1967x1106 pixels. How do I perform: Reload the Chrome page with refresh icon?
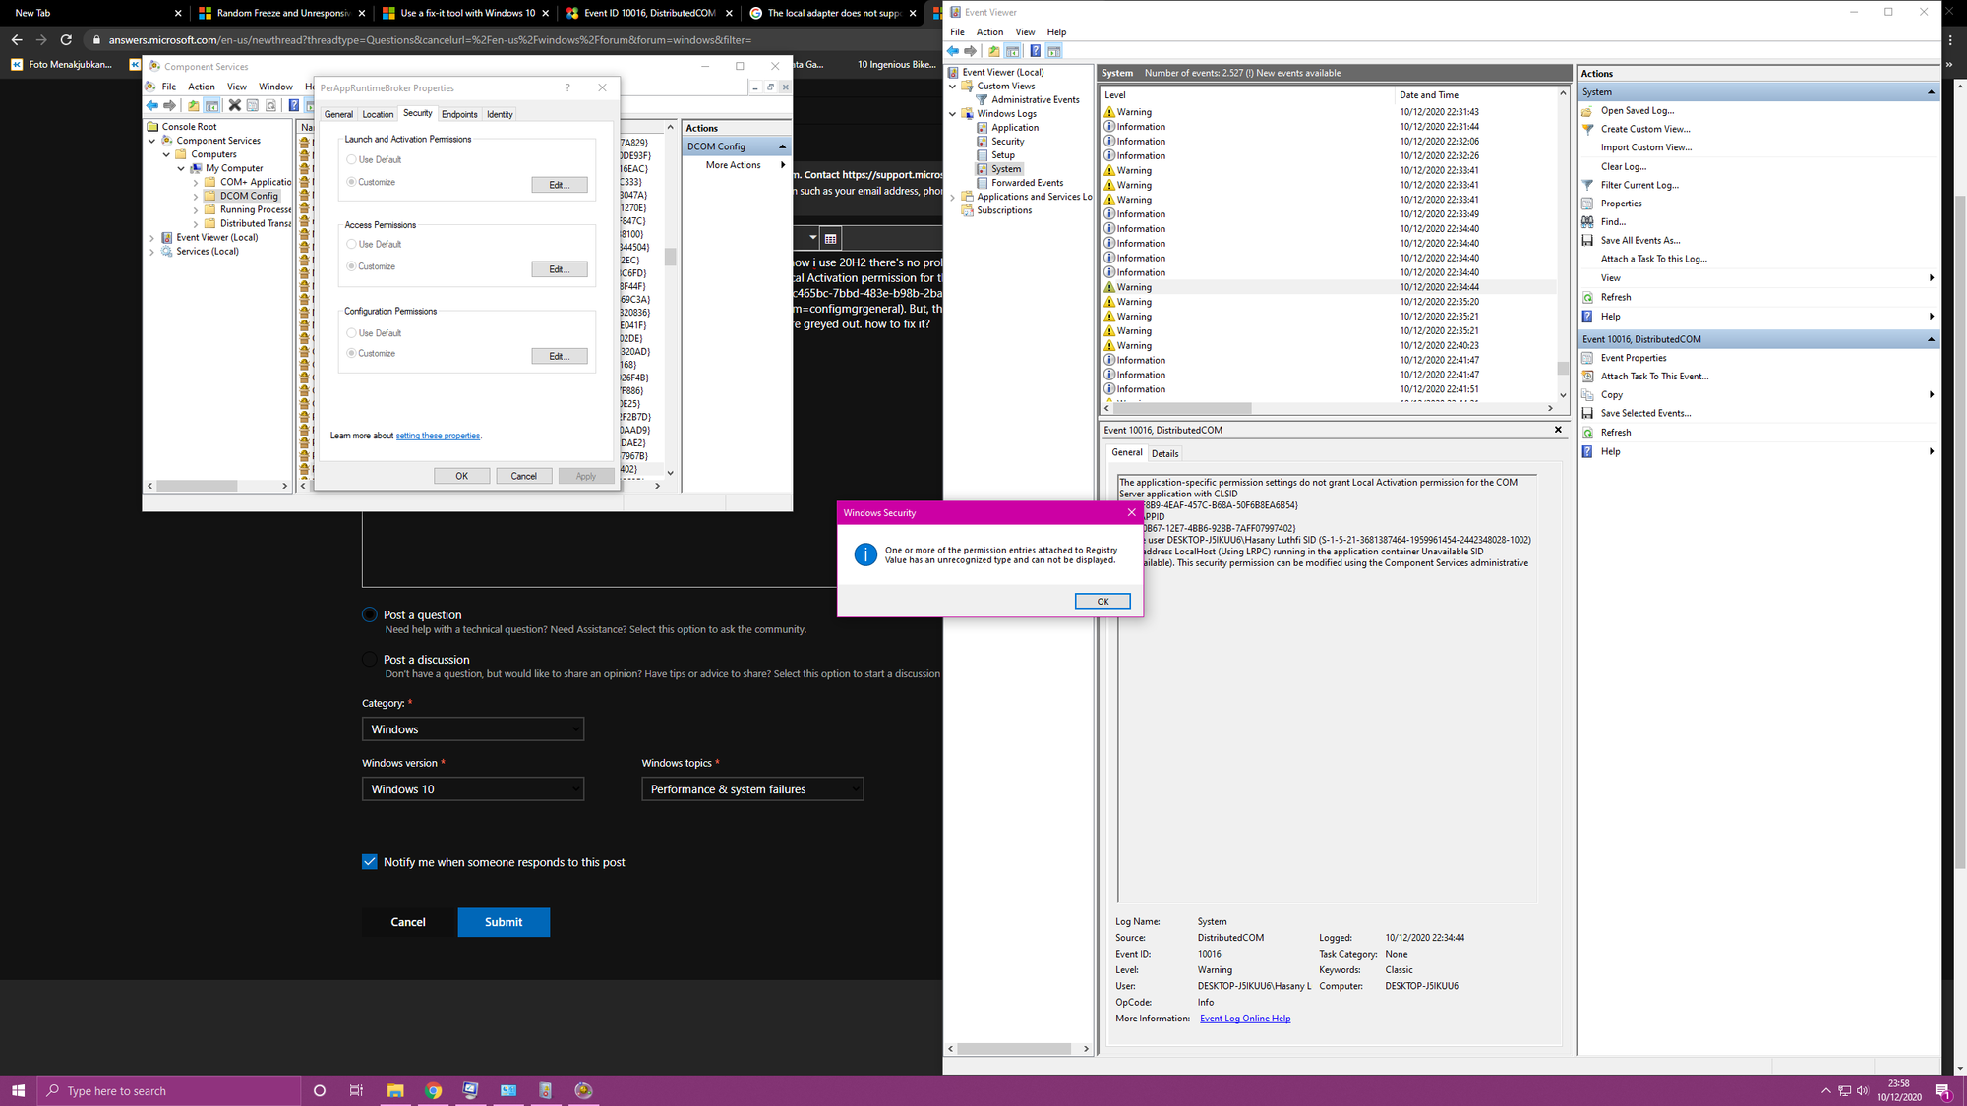pos(66,40)
